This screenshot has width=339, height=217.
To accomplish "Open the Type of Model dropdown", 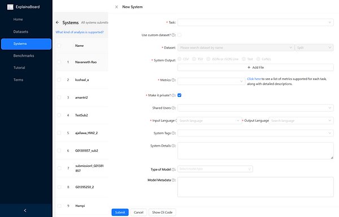I will [x=215, y=169].
